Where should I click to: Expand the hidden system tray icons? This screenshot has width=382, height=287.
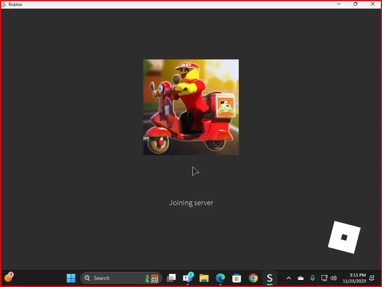coord(289,278)
